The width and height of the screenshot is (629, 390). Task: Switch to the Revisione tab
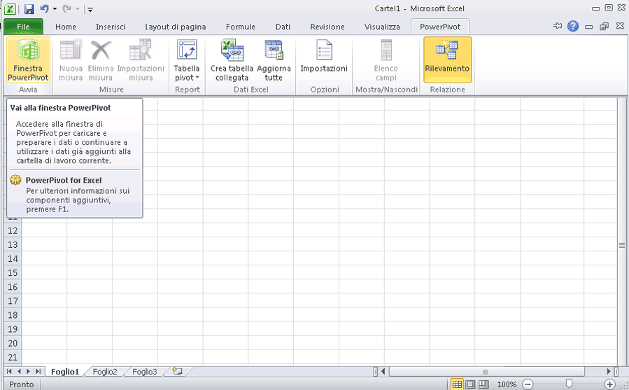(327, 27)
